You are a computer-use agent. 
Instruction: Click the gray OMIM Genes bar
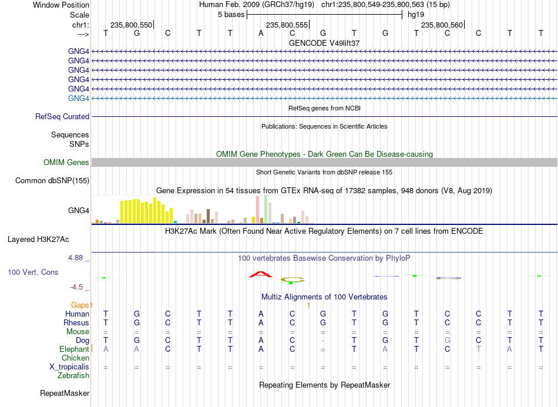coord(324,163)
